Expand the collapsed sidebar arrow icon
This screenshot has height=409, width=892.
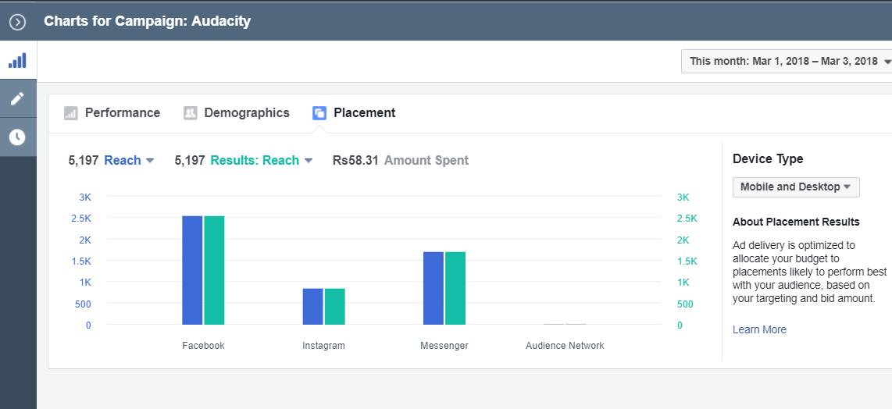(x=17, y=22)
